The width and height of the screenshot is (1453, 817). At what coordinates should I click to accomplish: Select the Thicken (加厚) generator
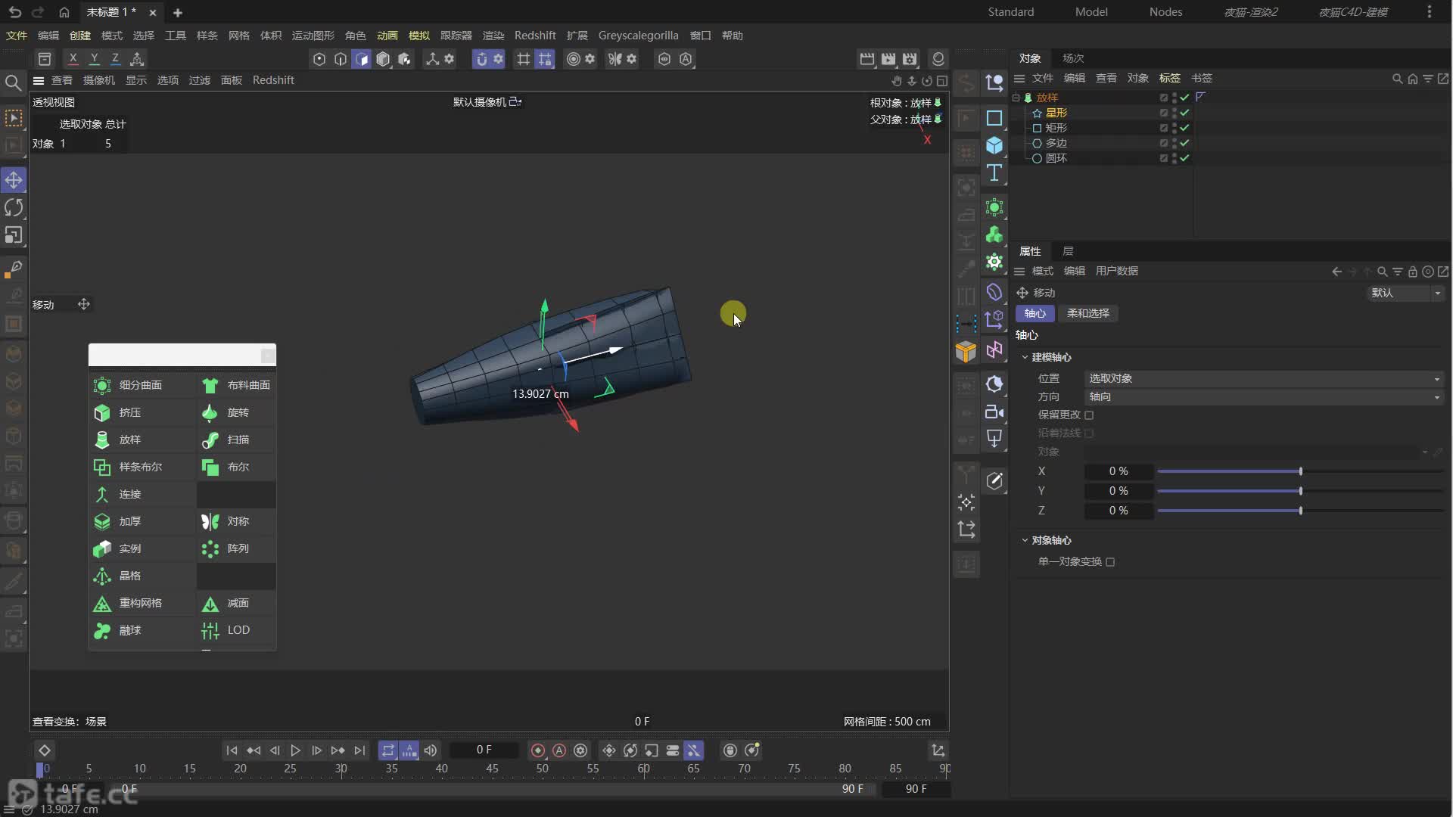point(142,521)
